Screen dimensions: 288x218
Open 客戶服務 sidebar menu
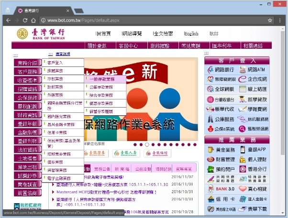28,72
